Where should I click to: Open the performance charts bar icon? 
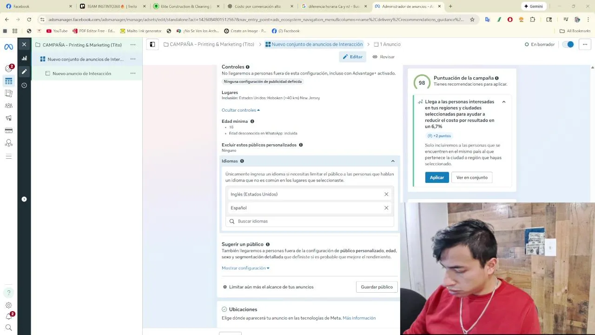[x=24, y=58]
